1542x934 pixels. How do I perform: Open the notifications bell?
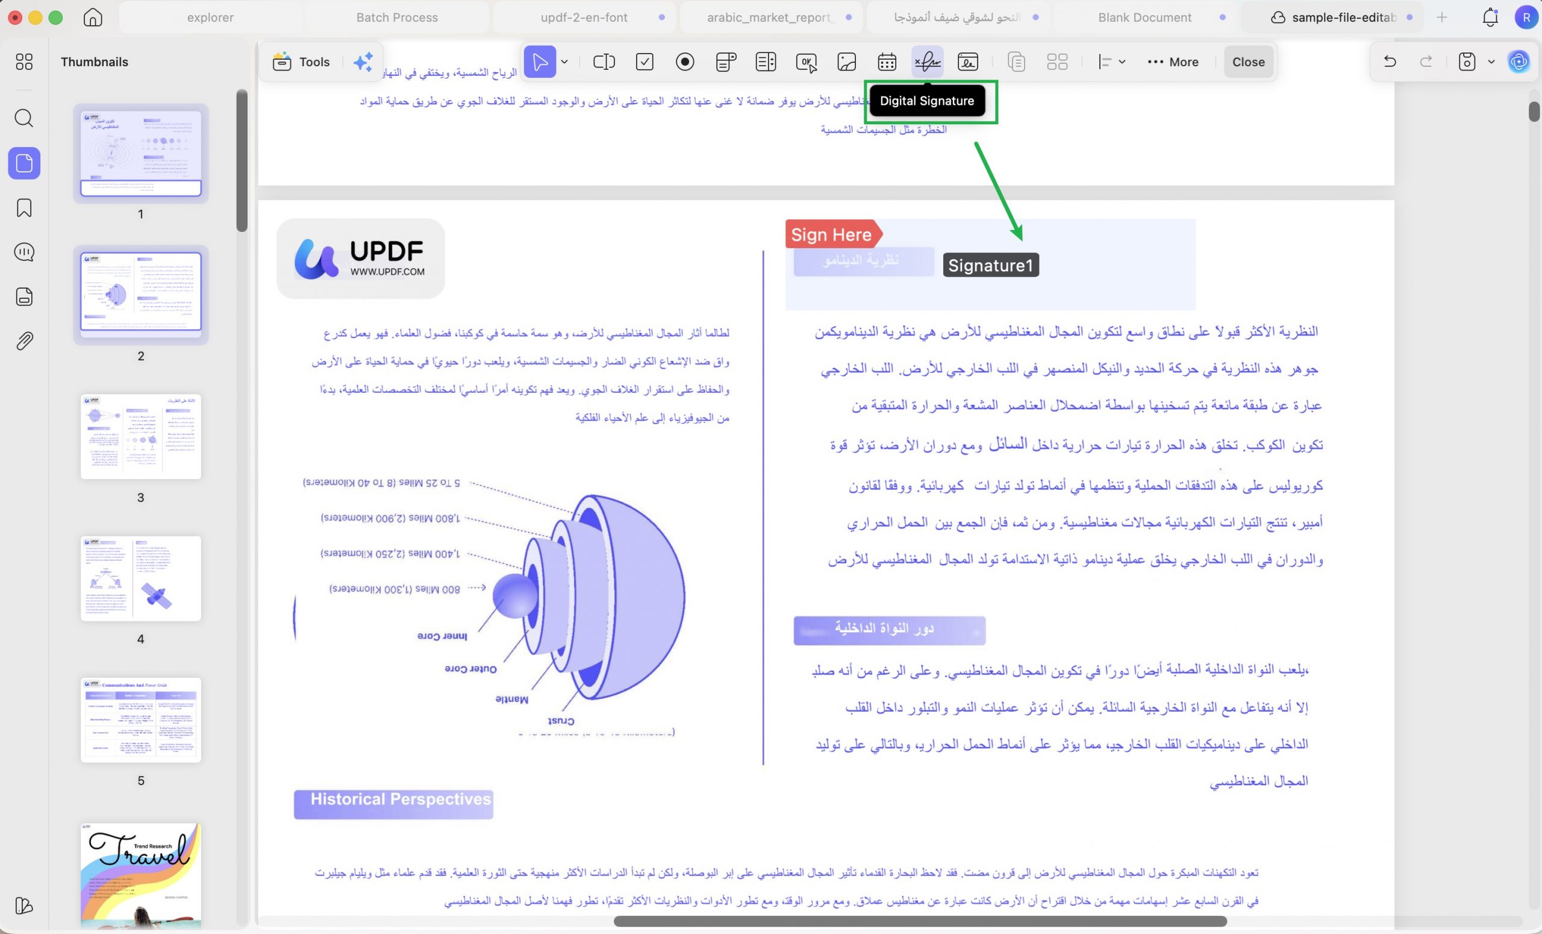[x=1490, y=17]
